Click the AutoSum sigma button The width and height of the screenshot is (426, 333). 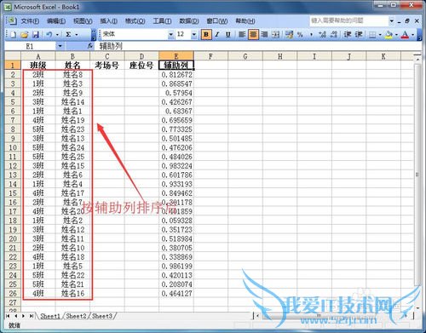(68, 35)
